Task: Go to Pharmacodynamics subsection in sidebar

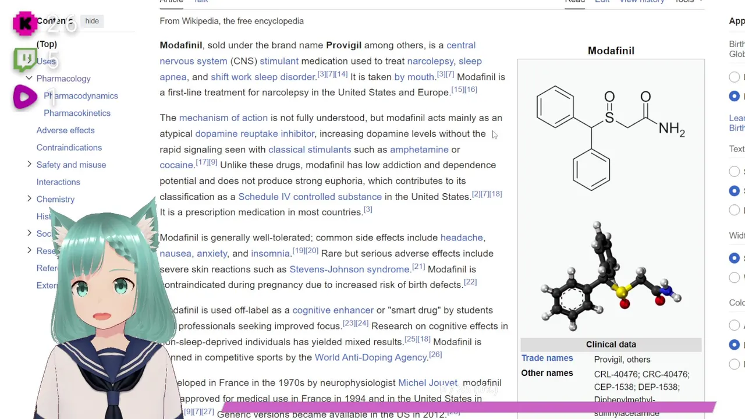Action: 81,95
